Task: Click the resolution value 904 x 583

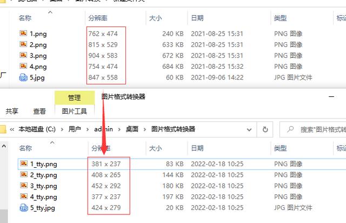Action: 103,55
